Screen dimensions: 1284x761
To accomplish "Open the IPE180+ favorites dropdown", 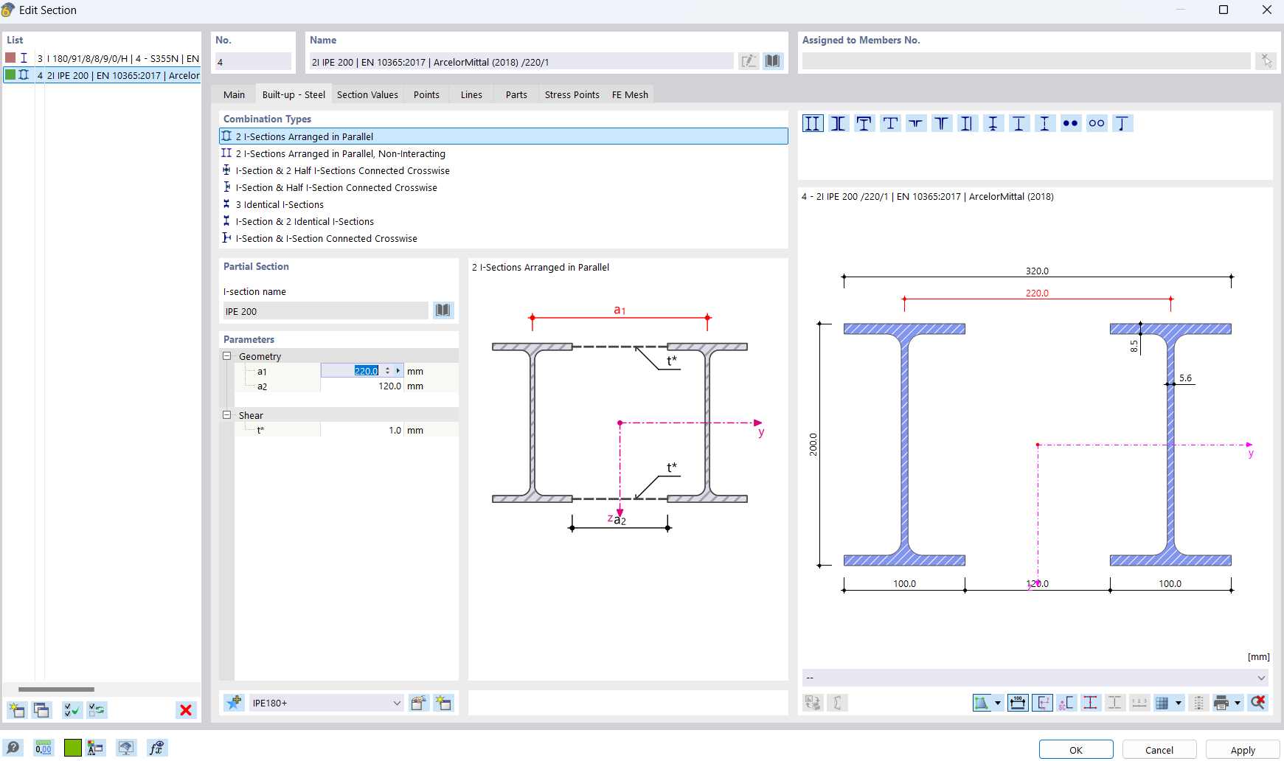I will (x=397, y=703).
